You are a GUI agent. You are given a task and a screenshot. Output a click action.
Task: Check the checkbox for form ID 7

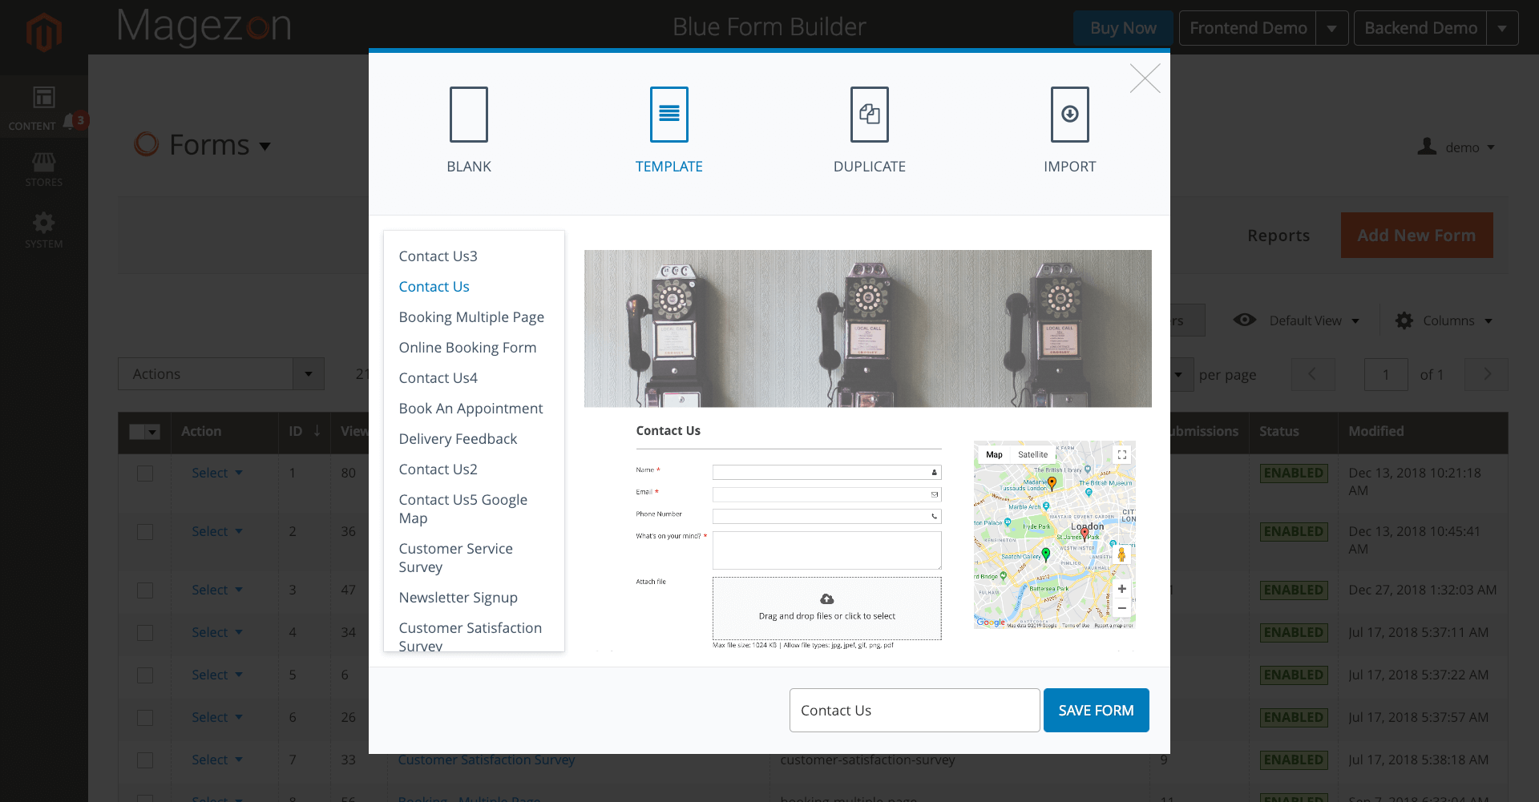pyautogui.click(x=145, y=760)
